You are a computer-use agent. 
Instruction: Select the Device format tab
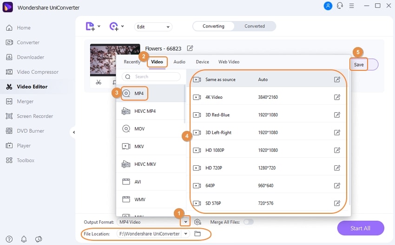coord(203,62)
